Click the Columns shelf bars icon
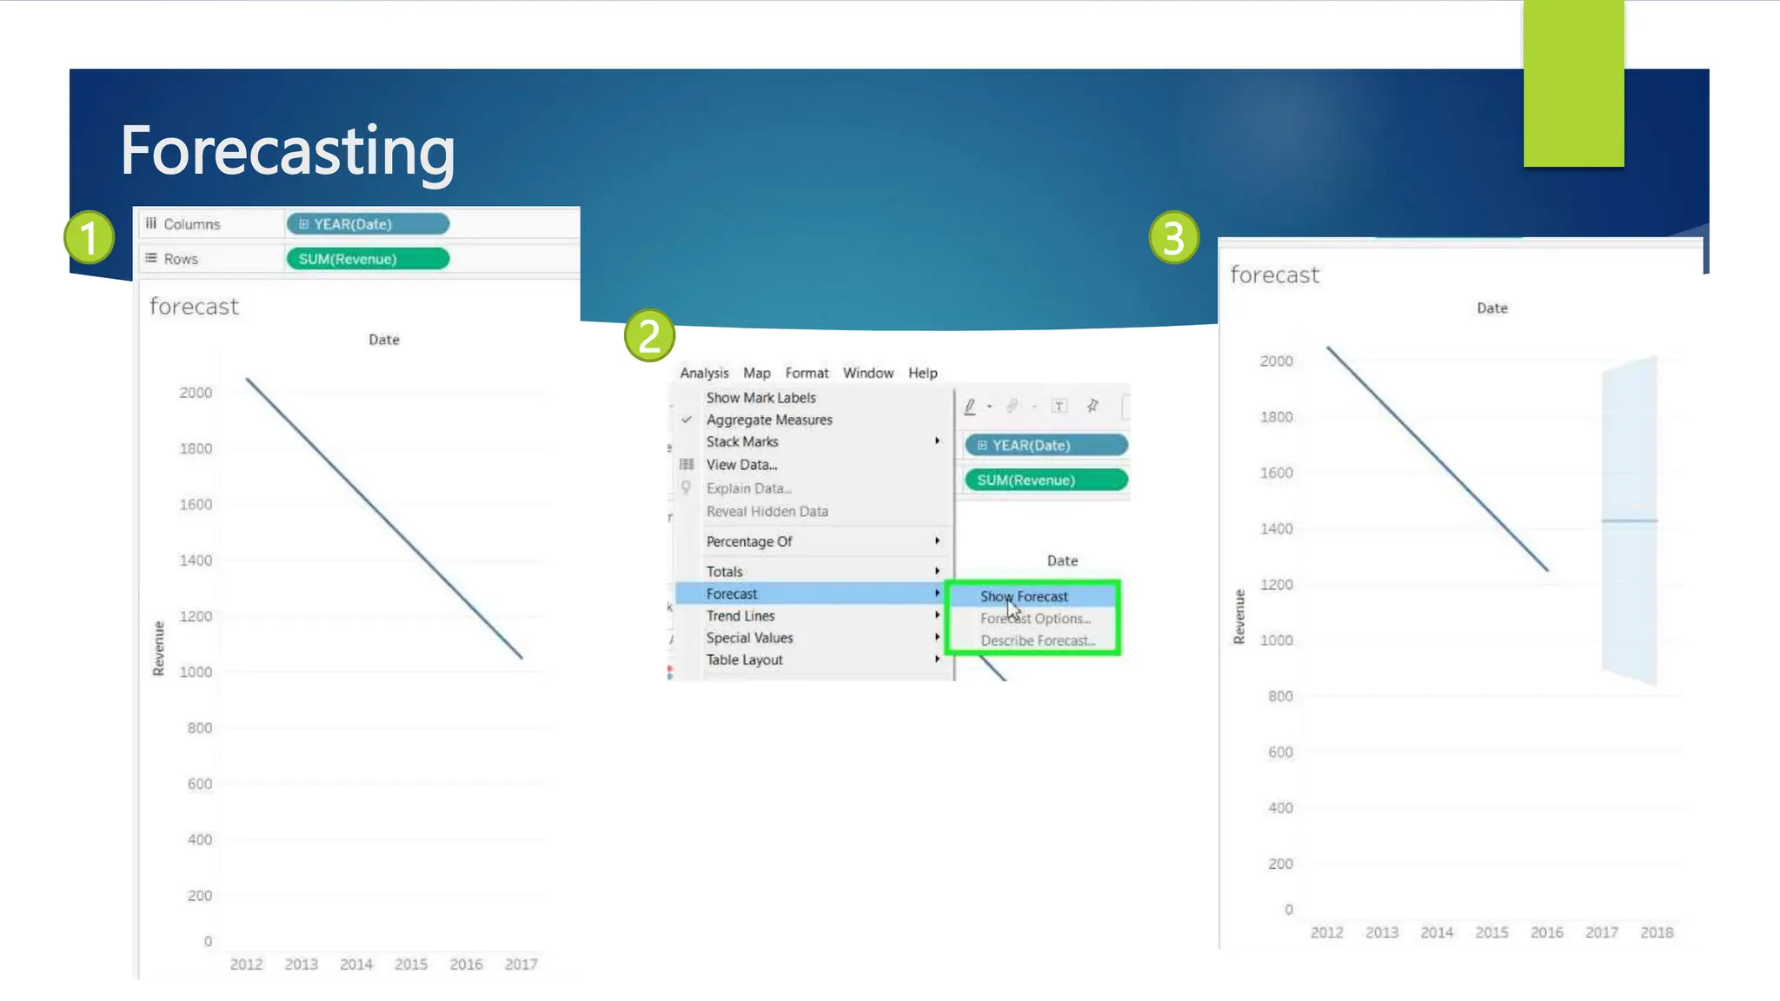The height and width of the screenshot is (1001, 1780). coord(151,223)
